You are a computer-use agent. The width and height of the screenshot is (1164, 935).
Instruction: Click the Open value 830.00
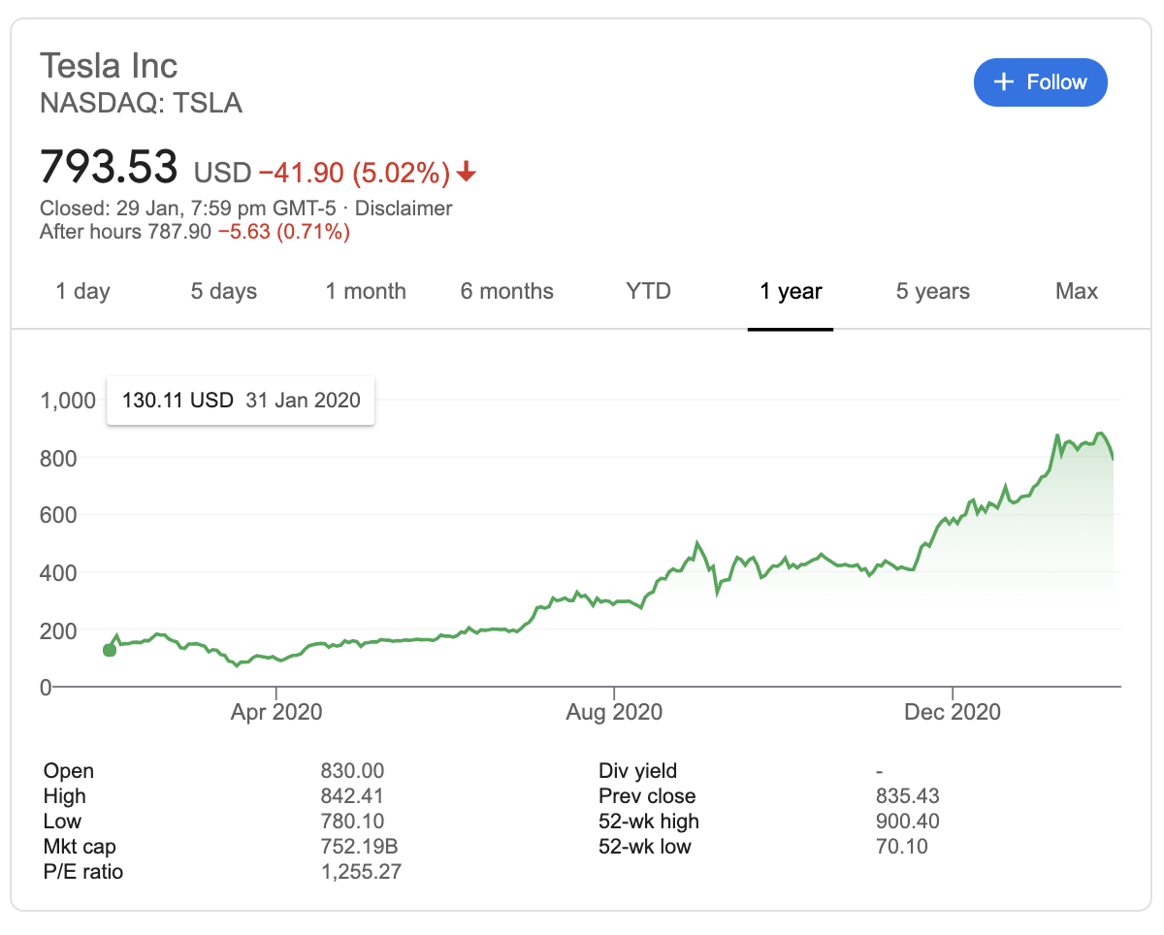click(x=352, y=771)
